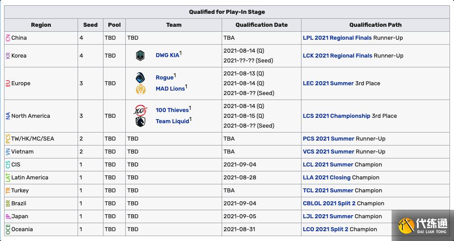Click the MAD Lions team logo

pos(140,89)
